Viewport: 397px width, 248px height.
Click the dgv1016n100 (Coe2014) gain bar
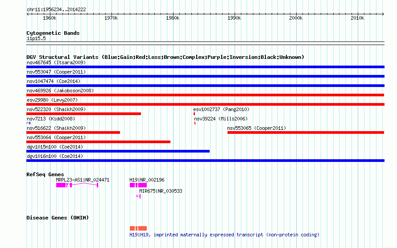[x=205, y=161]
